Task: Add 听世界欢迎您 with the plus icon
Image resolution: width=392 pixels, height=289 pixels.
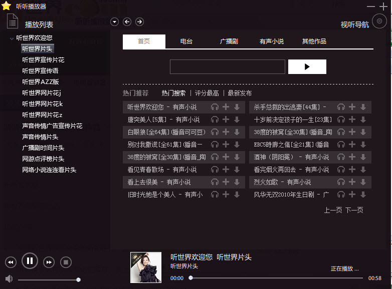Action: [226, 107]
